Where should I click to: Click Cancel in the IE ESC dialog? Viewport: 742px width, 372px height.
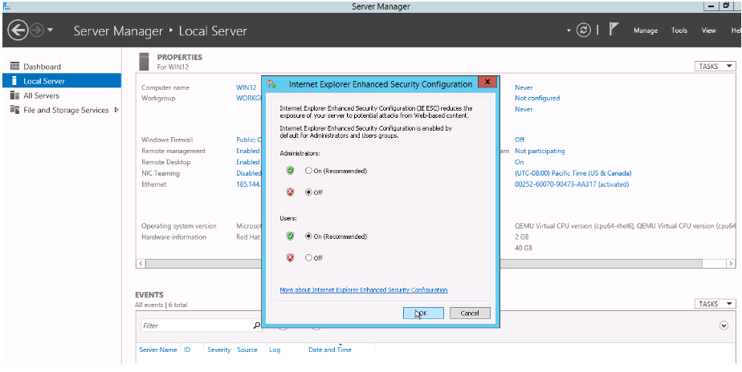point(470,313)
